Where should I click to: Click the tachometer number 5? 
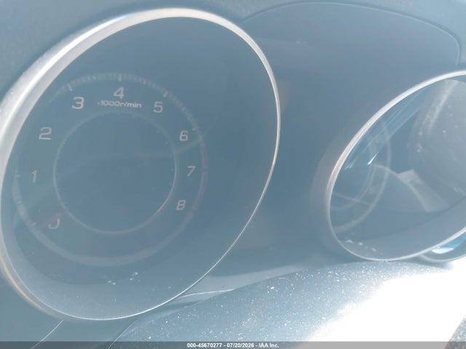pos(158,107)
